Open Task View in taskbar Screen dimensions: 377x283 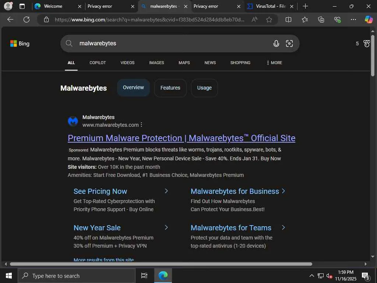(144, 276)
